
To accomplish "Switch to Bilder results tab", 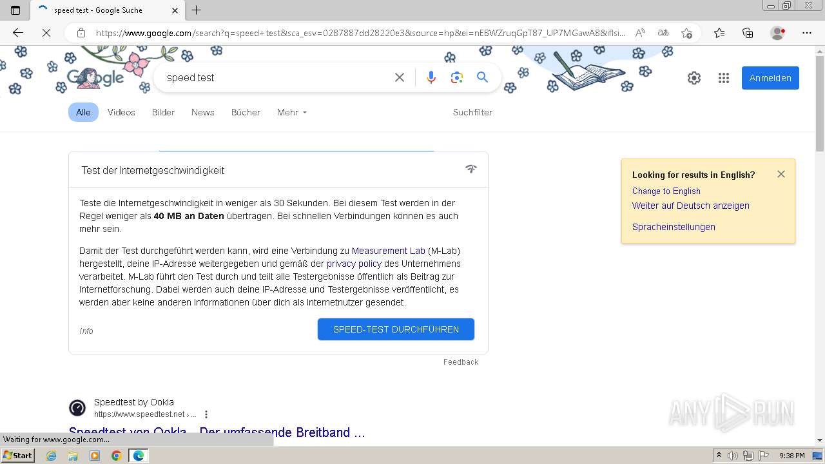I will 163,112.
